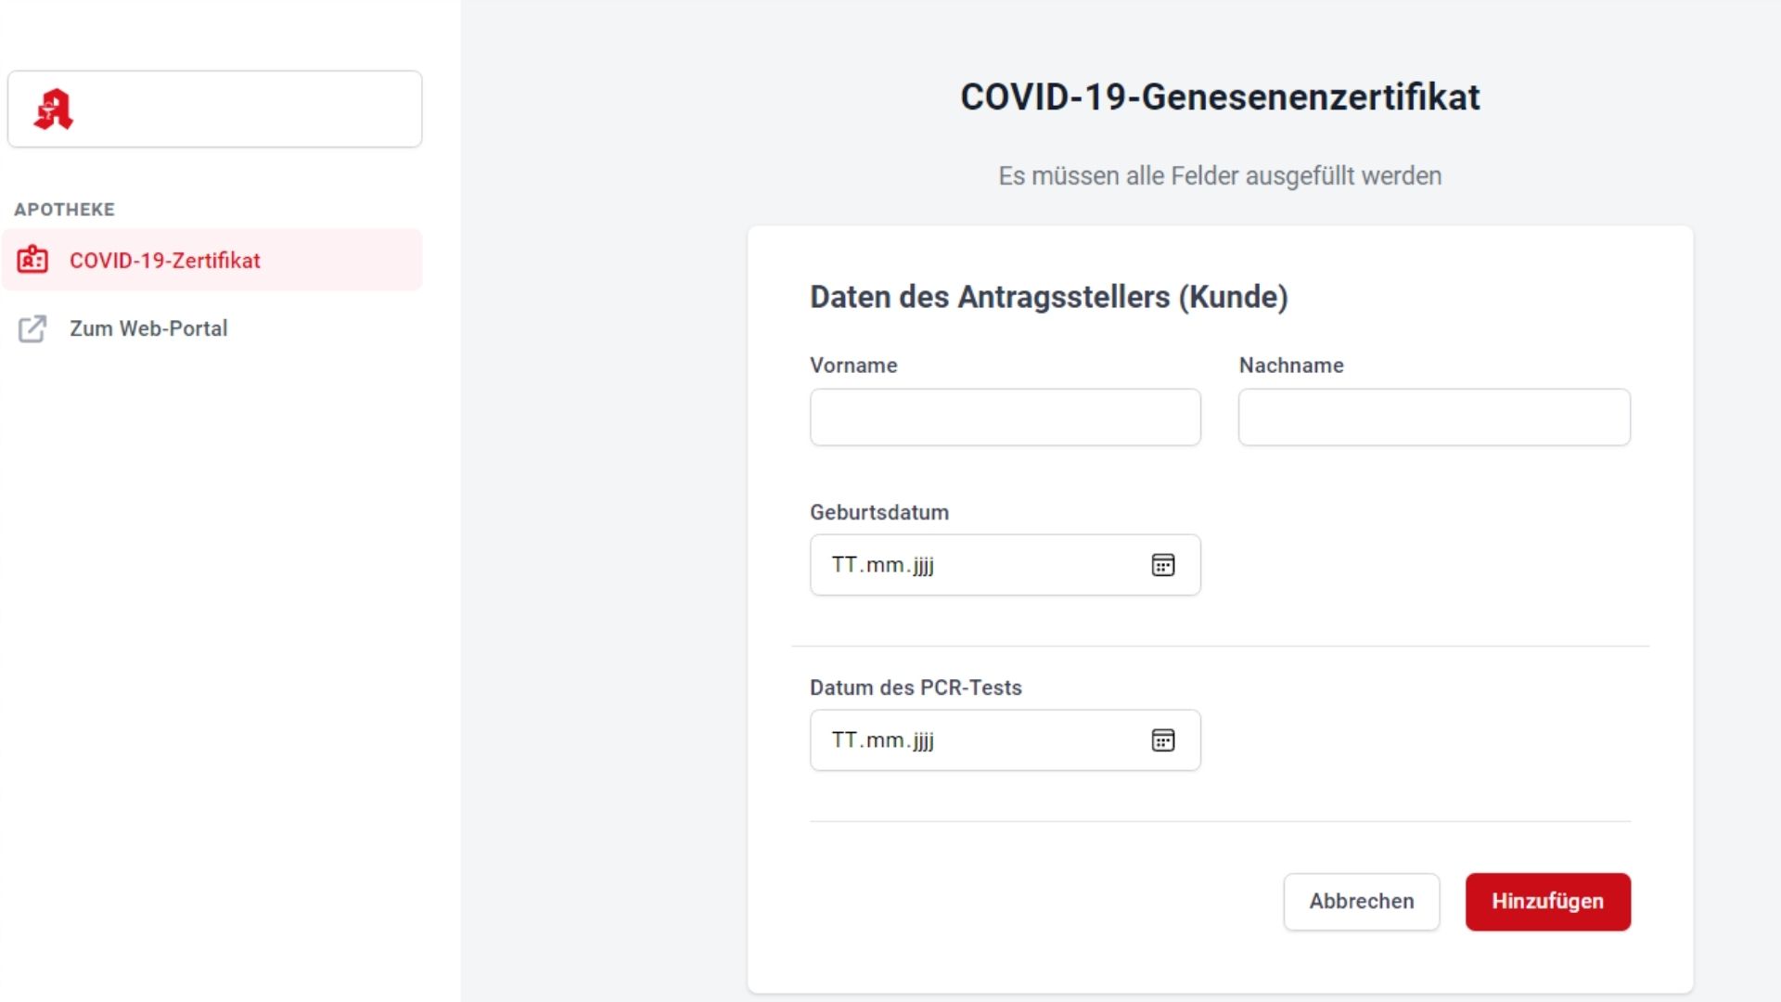Click the Datum des PCR-Tests label

(915, 687)
